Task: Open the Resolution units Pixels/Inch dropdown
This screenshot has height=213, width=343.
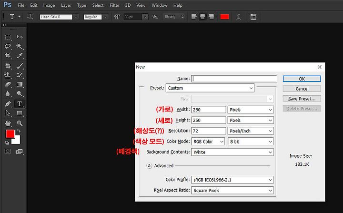Action: point(251,131)
